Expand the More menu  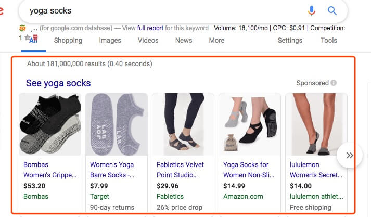coord(216,40)
